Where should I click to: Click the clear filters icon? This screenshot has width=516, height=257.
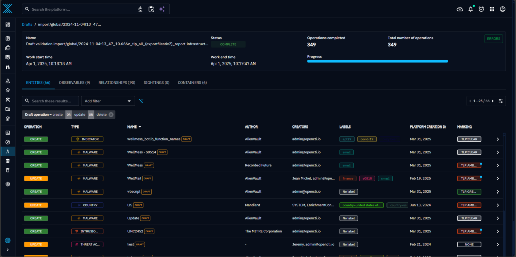141,101
